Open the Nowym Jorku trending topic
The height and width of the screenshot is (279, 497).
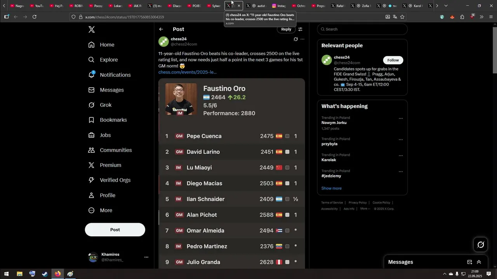coord(334,123)
